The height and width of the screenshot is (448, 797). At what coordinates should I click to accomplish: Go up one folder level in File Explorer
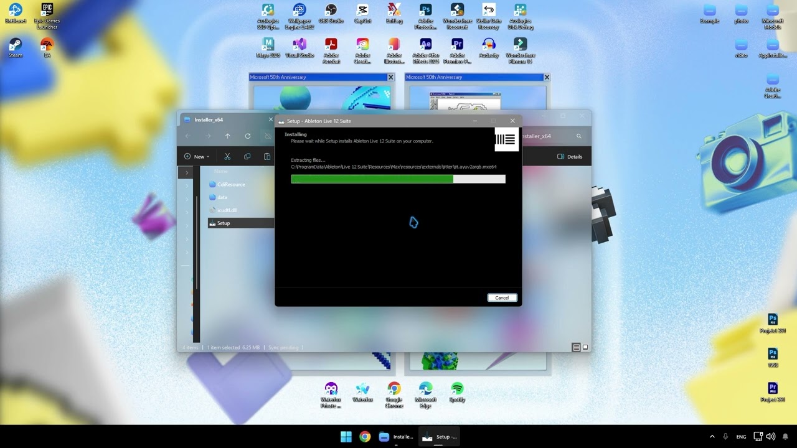228,136
